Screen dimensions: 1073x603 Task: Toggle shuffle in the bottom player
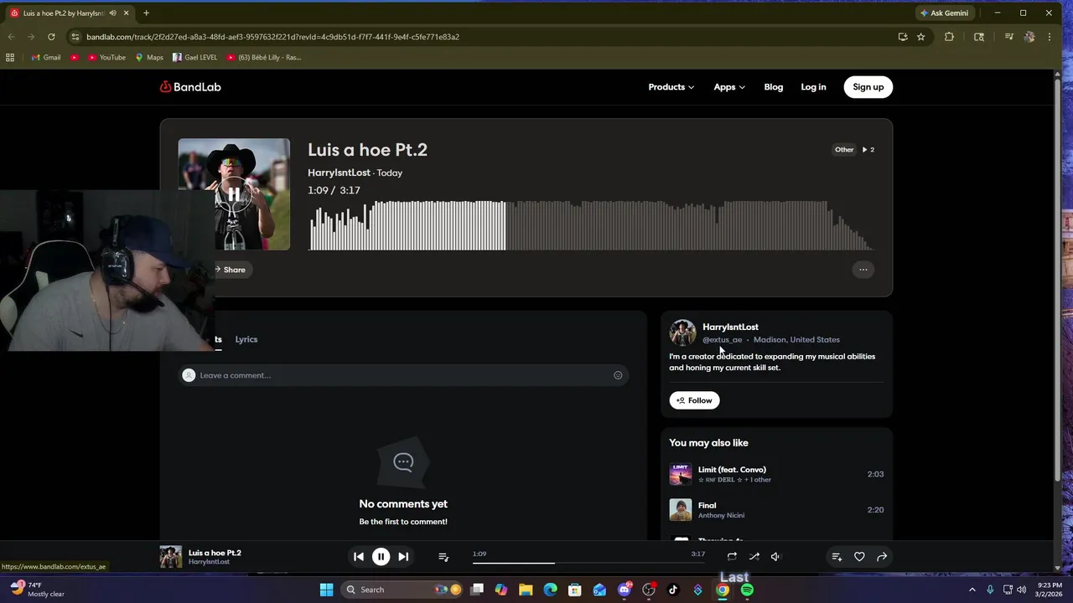[x=754, y=556]
